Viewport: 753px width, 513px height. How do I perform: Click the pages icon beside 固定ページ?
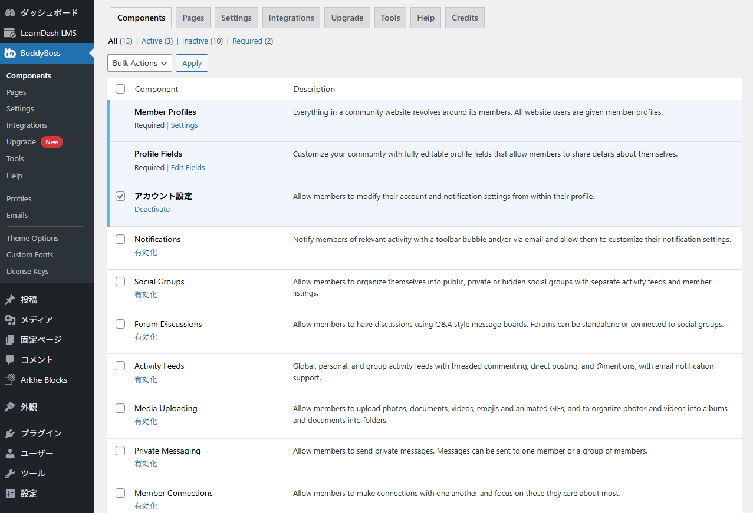[x=10, y=340]
